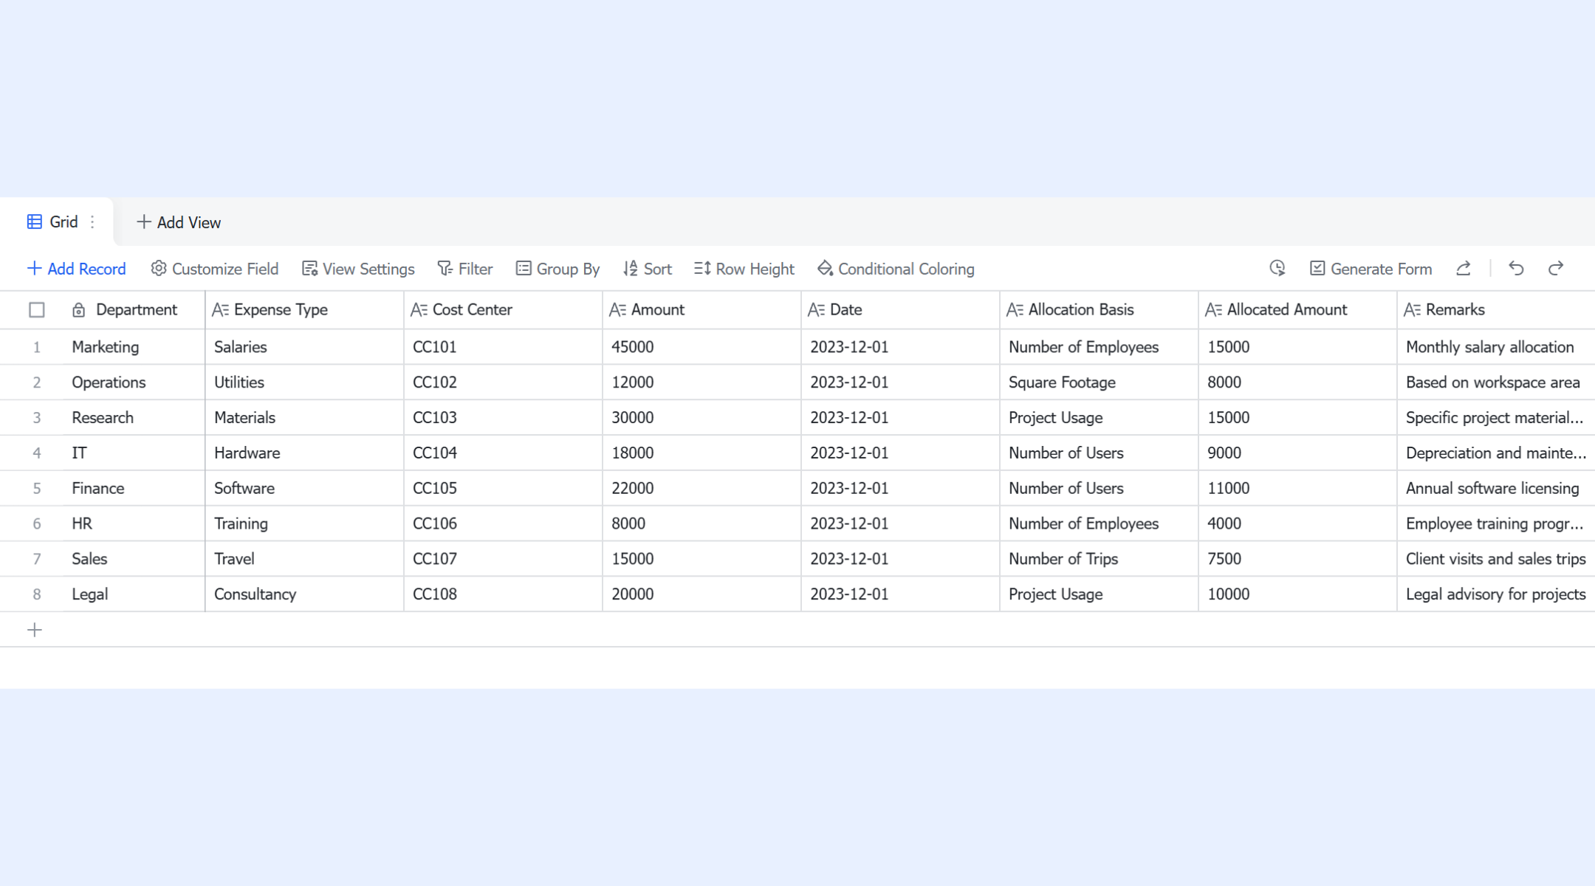Select cost center CC108
1595x886 pixels.
pos(503,594)
